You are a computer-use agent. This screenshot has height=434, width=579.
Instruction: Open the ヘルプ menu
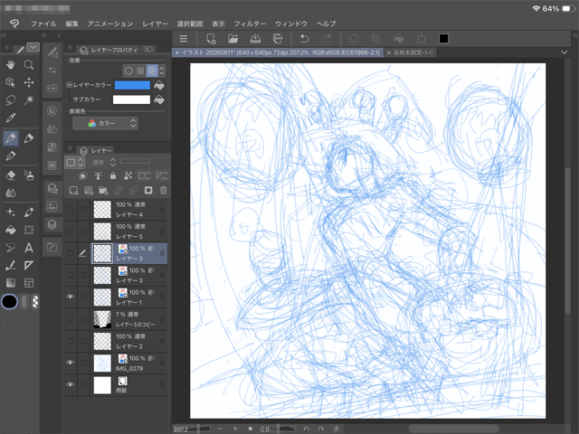coord(326,24)
